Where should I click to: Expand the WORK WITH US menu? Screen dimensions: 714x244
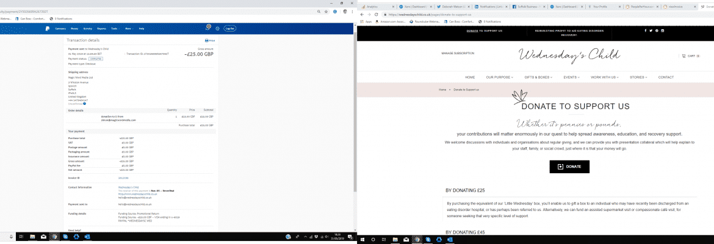pos(605,77)
